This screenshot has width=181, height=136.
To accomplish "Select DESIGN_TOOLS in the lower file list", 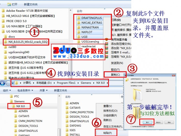I will pyautogui.click(x=77, y=117).
